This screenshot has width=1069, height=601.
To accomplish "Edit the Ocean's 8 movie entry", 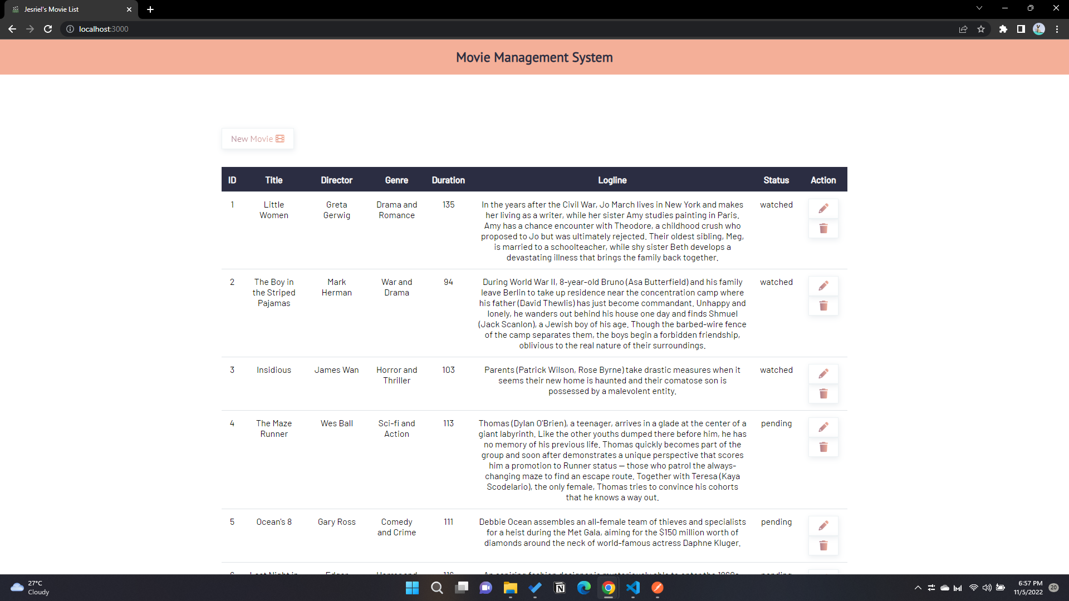I will tap(823, 525).
